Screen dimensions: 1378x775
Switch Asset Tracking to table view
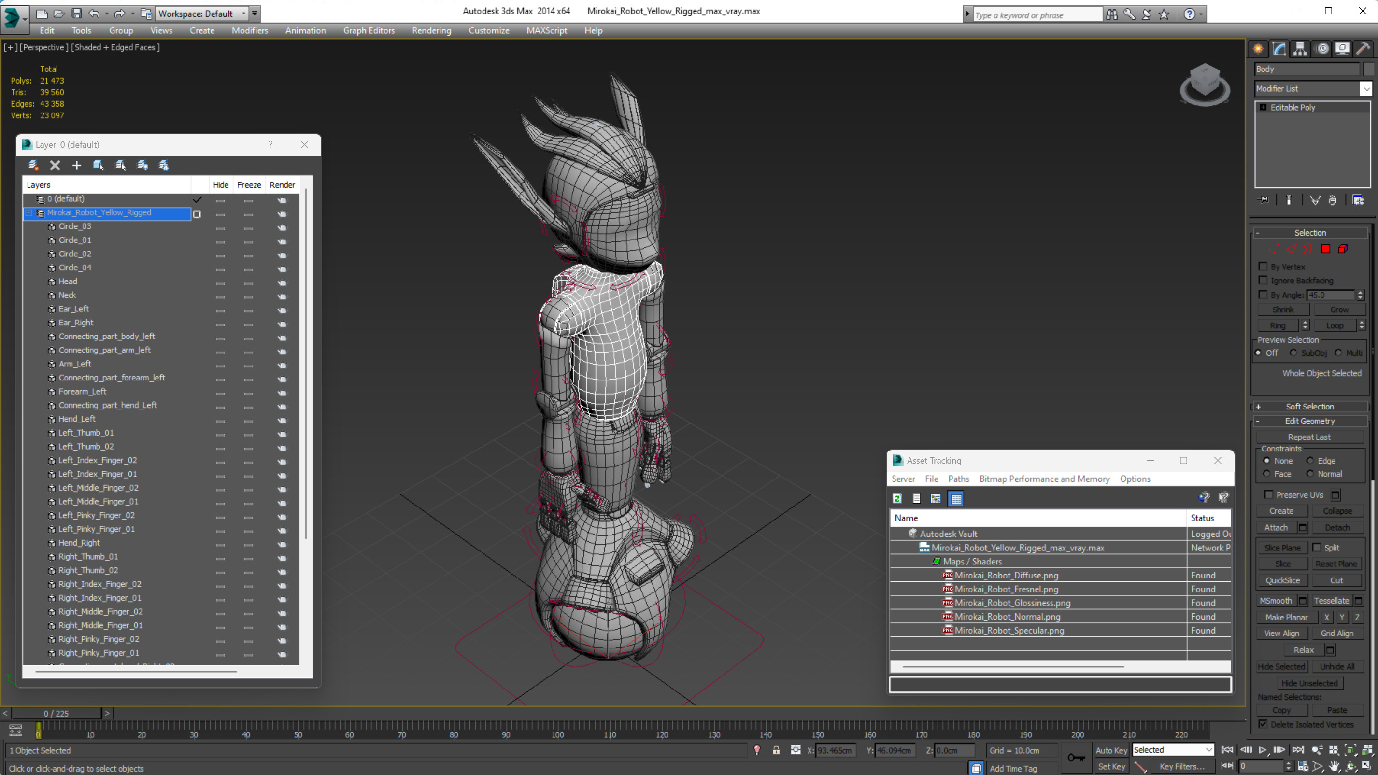(x=956, y=498)
